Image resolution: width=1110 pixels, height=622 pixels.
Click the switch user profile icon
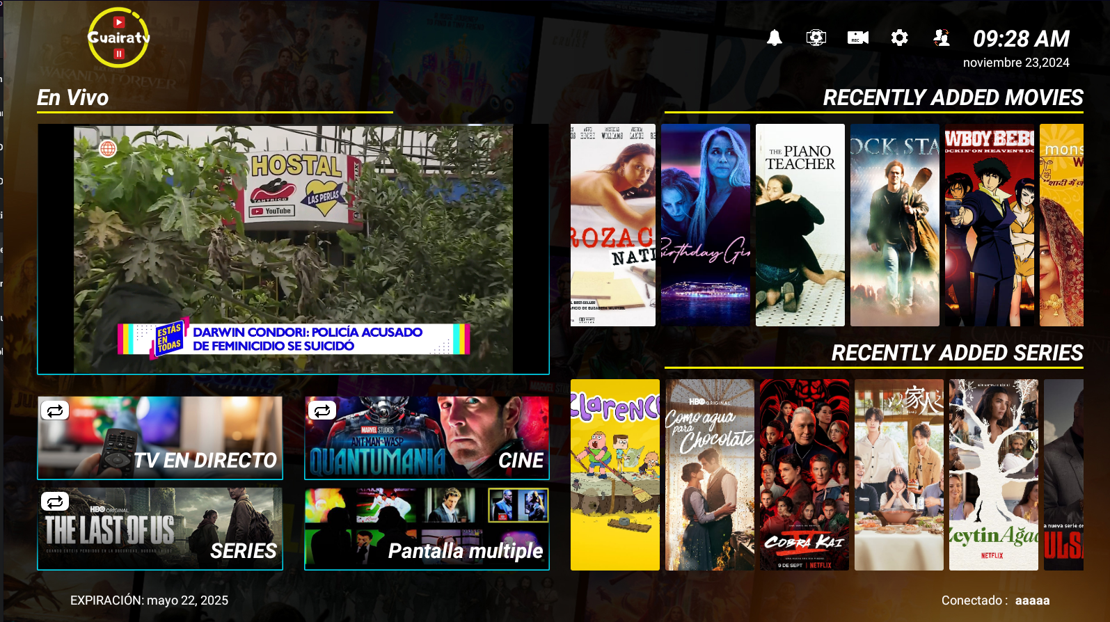pos(941,38)
